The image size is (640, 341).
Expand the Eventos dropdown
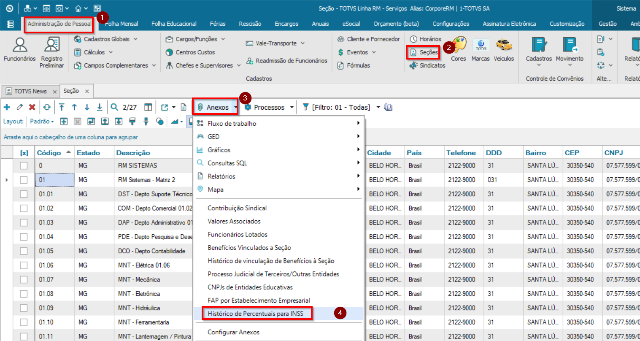coord(374,52)
